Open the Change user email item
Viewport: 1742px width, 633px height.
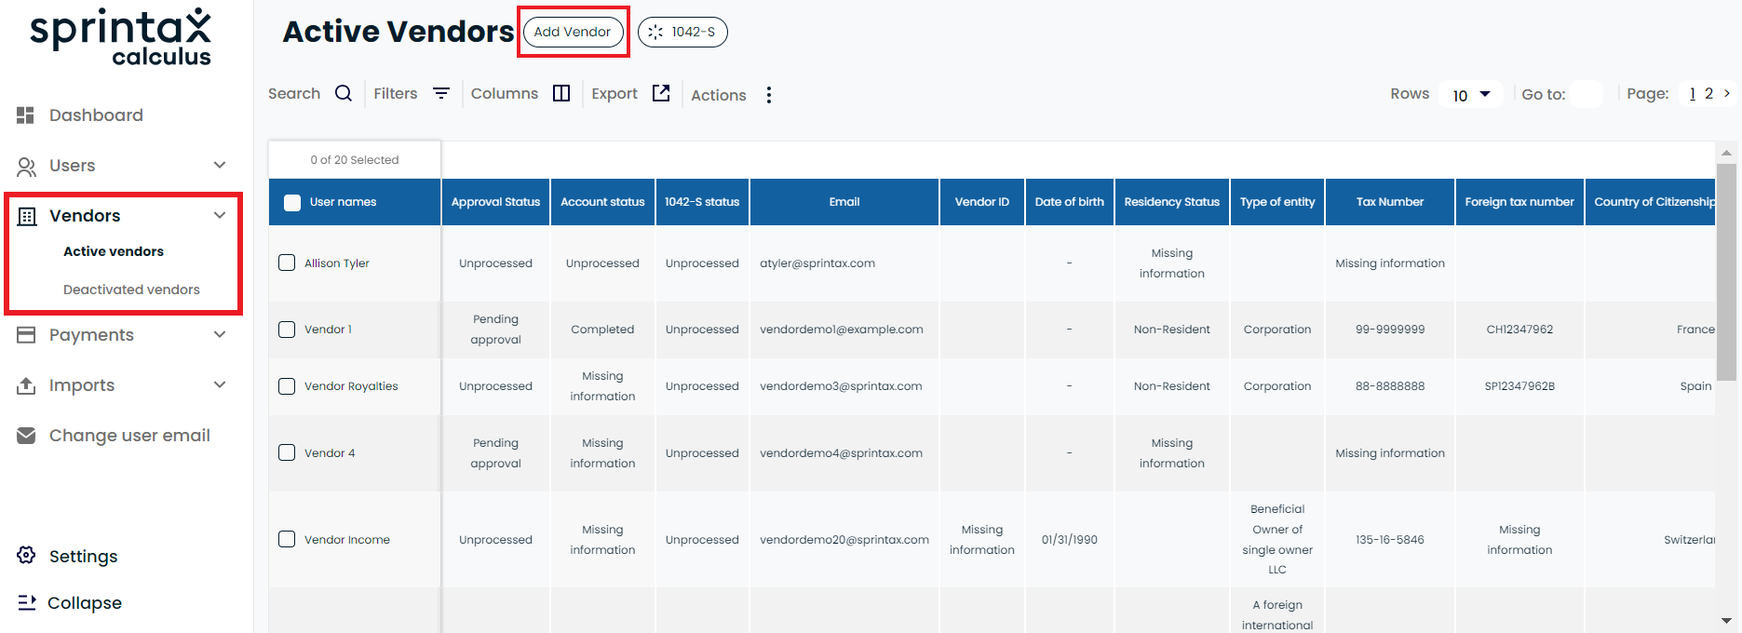coord(129,436)
